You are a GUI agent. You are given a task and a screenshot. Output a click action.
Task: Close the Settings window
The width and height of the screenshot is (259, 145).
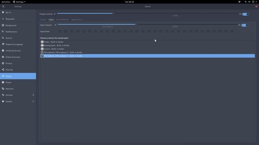click(x=256, y=6)
